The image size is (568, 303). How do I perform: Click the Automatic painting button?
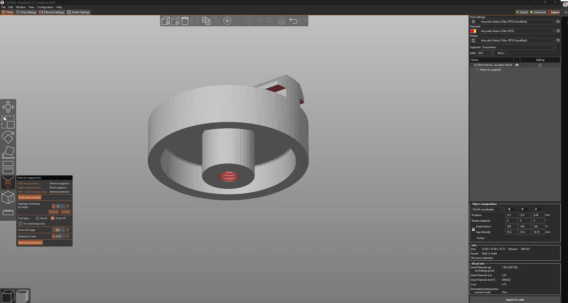(x=29, y=197)
